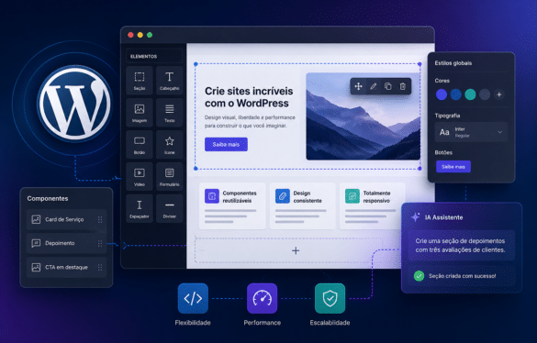Click the green window maximize dot
Screen dimensions: 537x343
(150, 35)
